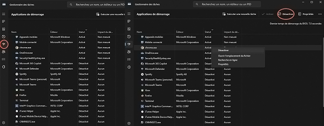
Task: Open the Processes sidebar icon in right window
Action: (x=129, y=21)
